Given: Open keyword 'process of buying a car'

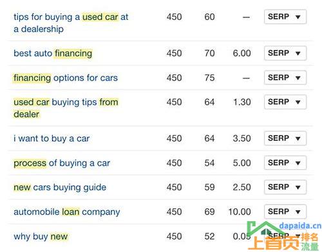Looking at the screenshot, I should click(x=62, y=163).
